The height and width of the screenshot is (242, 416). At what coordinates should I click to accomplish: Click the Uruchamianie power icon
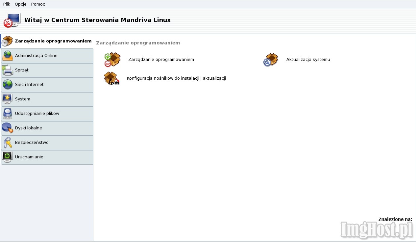(7, 157)
